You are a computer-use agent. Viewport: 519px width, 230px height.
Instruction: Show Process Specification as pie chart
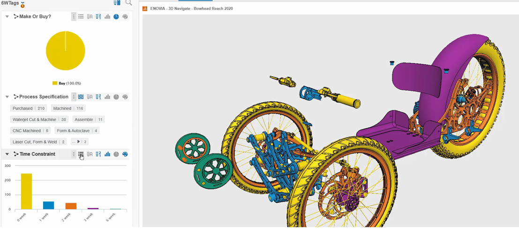[116, 97]
